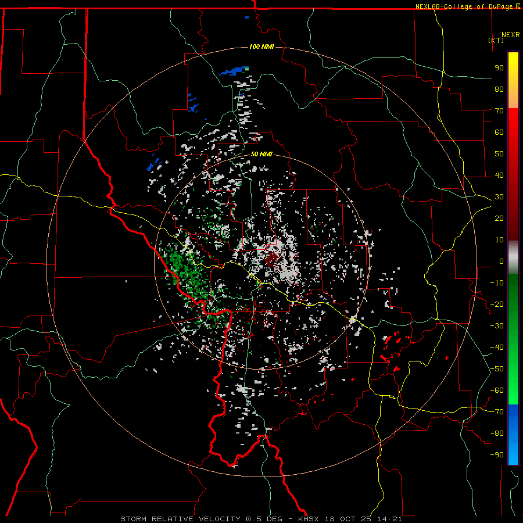This screenshot has width=523, height=523.
Task: Click the -30 knot scale label
Action: click(497, 326)
